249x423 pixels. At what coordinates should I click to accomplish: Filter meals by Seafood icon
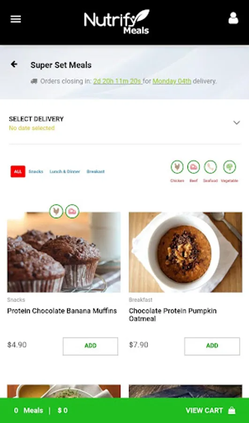pos(210,167)
